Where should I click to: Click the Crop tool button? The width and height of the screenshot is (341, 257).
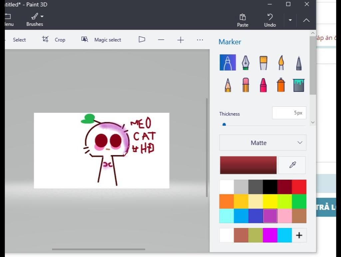click(x=54, y=40)
